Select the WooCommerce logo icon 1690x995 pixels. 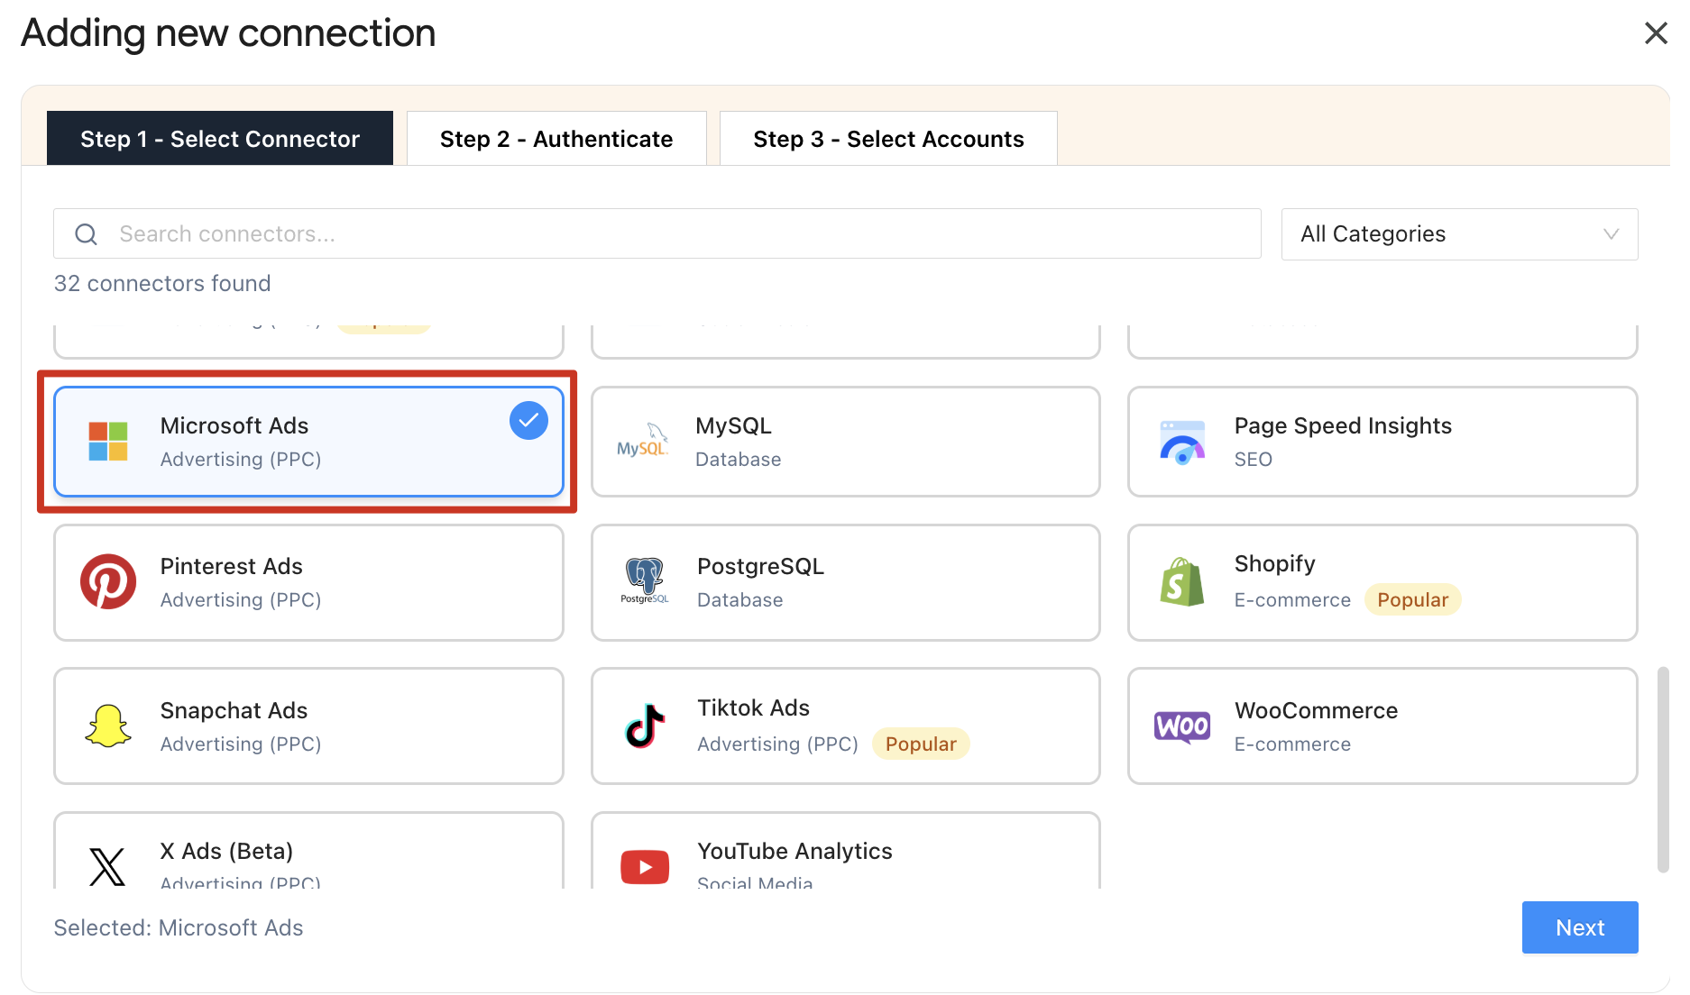pos(1182,726)
